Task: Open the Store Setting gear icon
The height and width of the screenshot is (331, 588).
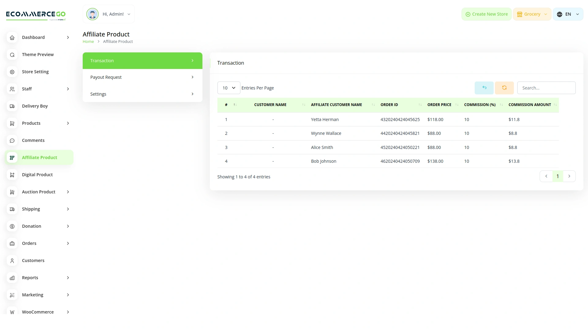Action: [x=12, y=72]
